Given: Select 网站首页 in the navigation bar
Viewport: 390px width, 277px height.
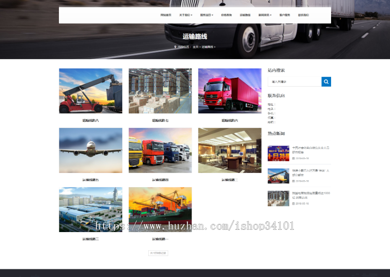Looking at the screenshot, I should click(x=165, y=15).
